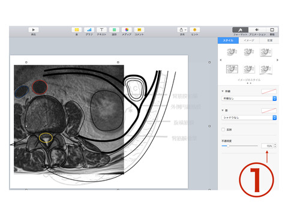
Task: Click the opacity (不透明度) slider track
Action: pos(239,146)
